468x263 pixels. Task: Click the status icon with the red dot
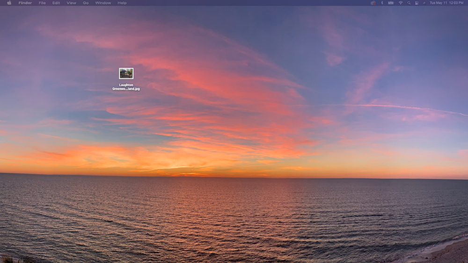tap(373, 3)
